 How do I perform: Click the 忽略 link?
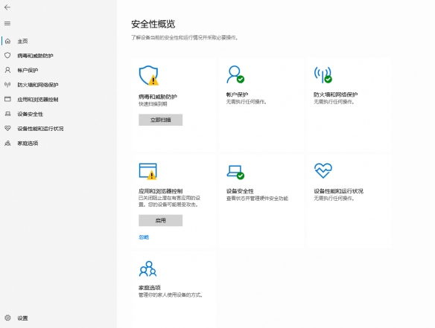[x=144, y=237]
